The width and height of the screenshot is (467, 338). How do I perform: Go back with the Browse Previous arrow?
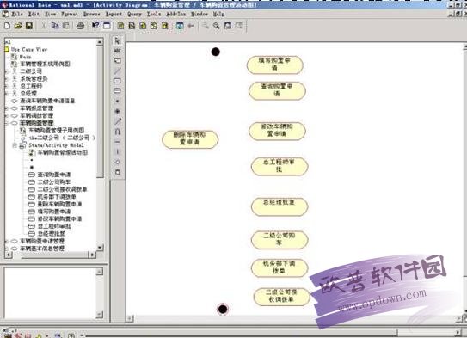[191, 26]
